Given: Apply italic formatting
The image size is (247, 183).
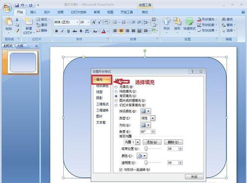Looking at the screenshot, I should coord(62,31).
